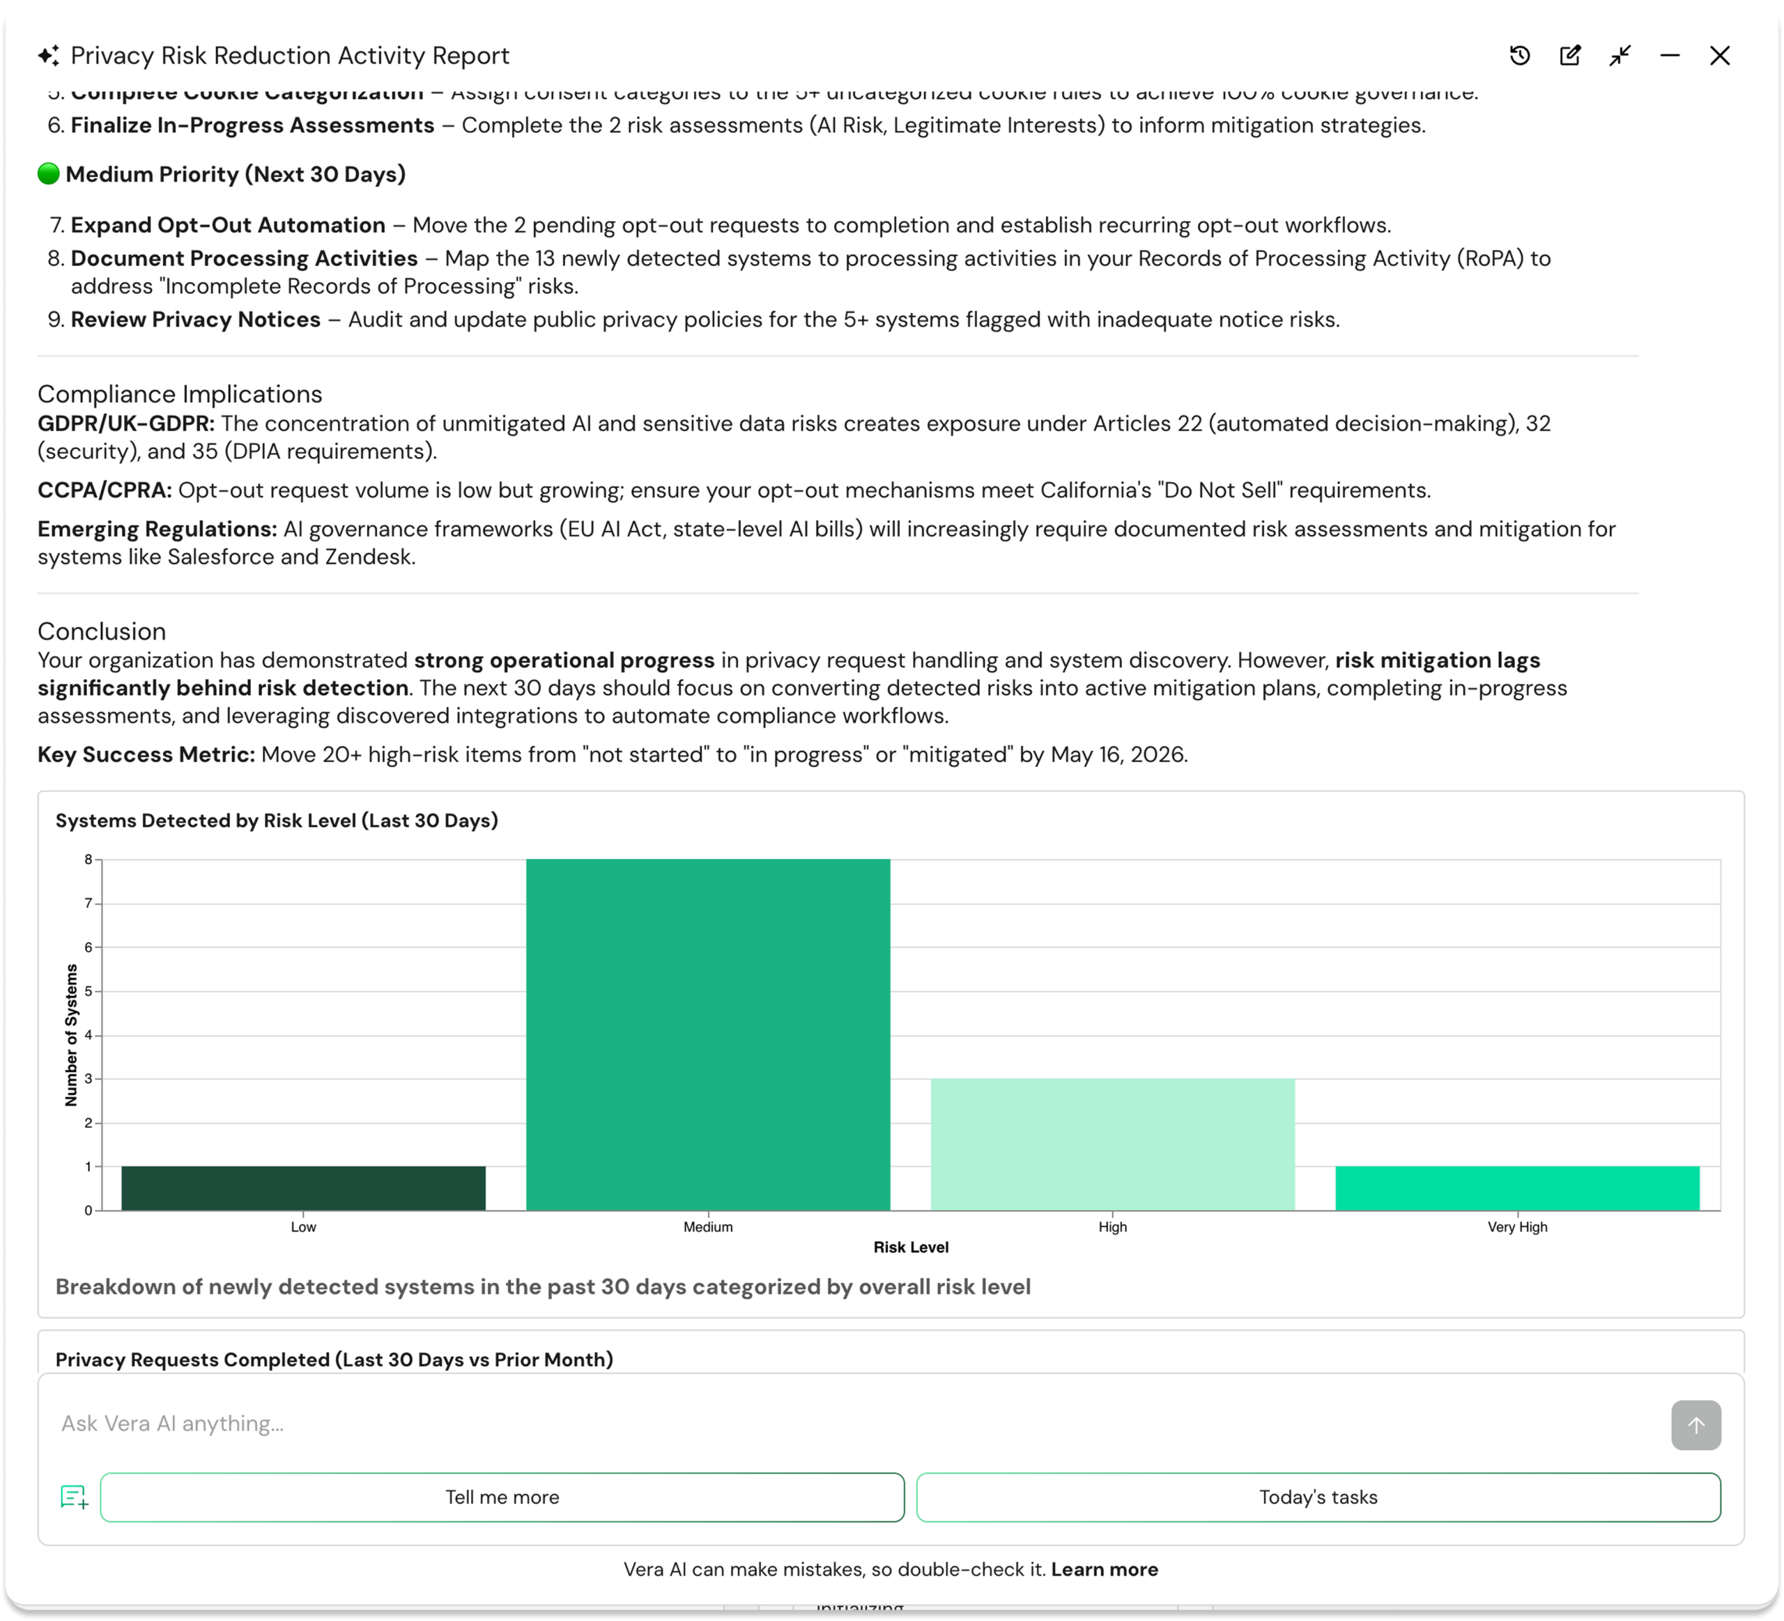Click the 'Key Success Metric:' label
This screenshot has height=1621, width=1784.
point(146,754)
